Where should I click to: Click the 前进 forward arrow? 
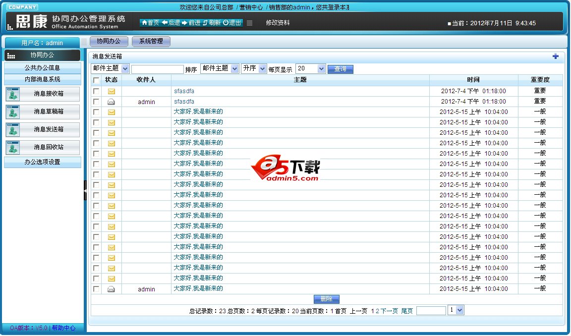click(184, 23)
